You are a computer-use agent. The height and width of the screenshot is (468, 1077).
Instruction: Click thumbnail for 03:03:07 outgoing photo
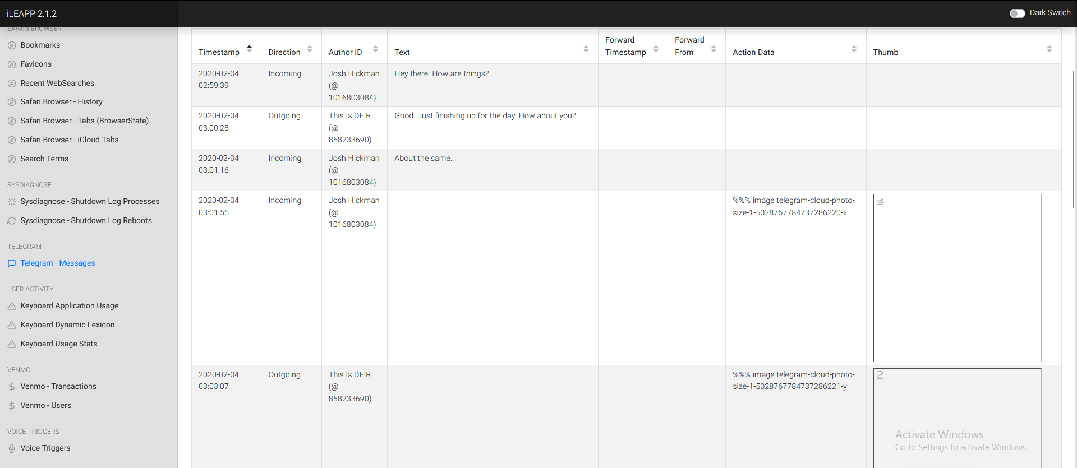[957, 418]
